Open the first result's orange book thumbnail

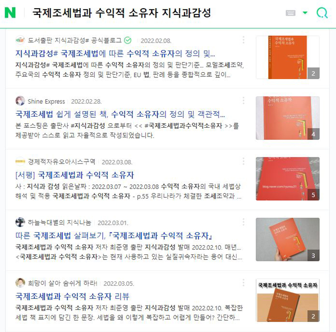coord(287,57)
